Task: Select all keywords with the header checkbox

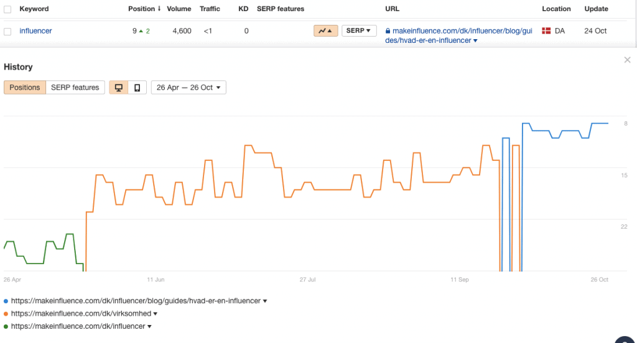Action: [7, 9]
